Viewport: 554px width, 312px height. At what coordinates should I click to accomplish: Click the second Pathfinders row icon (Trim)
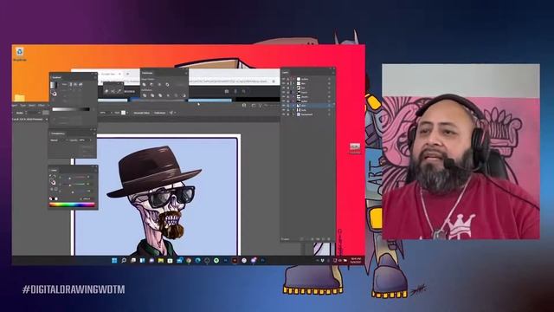pos(152,95)
